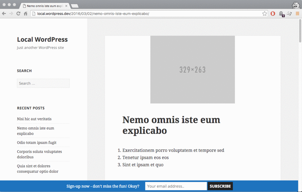This screenshot has width=302, height=192.
Task: Click the padlock extension with badge
Action: [x=281, y=14]
